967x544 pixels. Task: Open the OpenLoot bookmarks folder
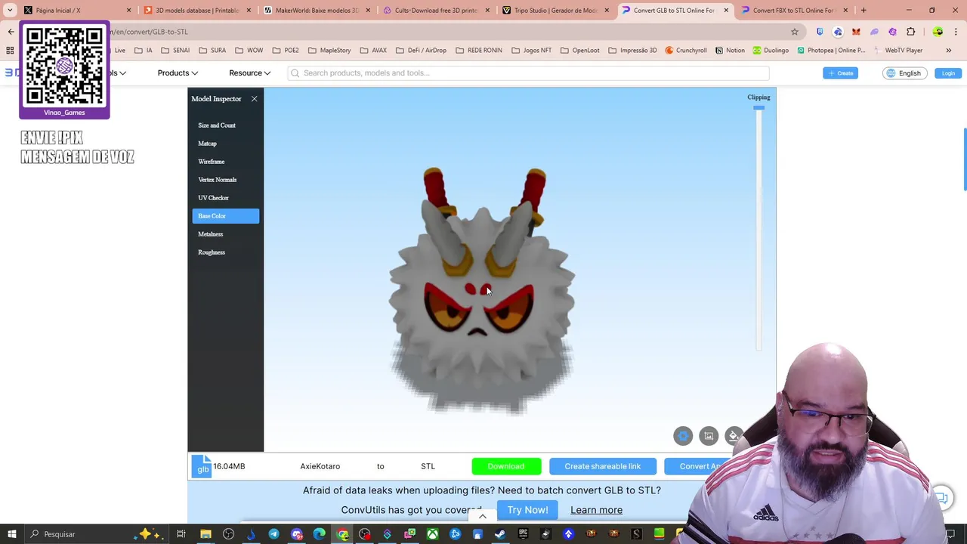tap(579, 51)
